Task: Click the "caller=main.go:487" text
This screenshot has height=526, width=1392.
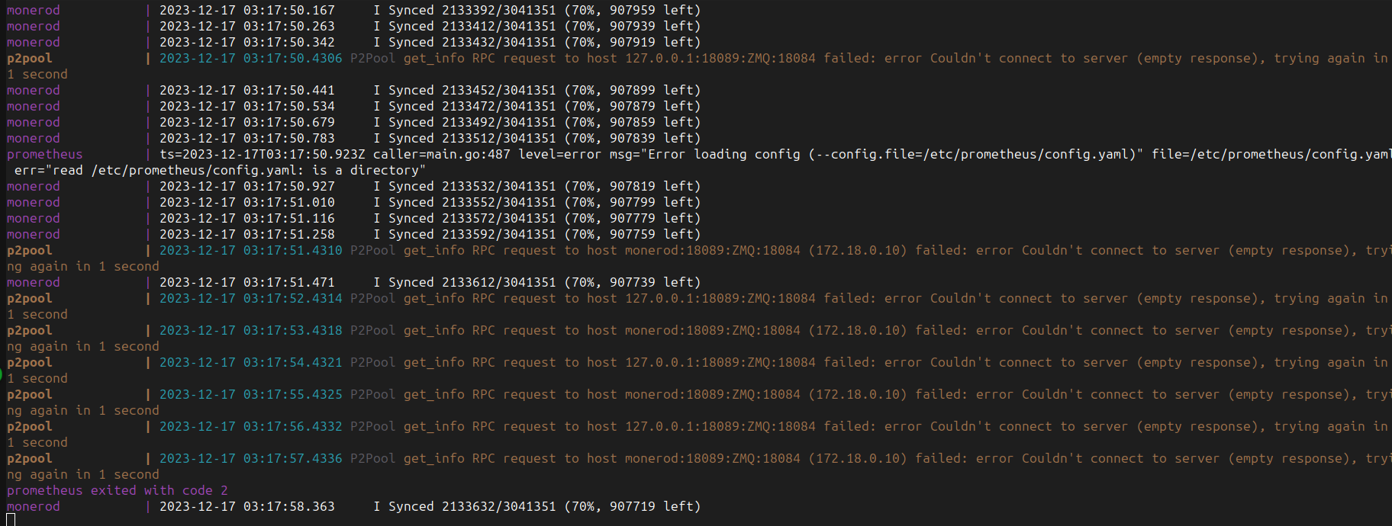Action: click(x=441, y=154)
